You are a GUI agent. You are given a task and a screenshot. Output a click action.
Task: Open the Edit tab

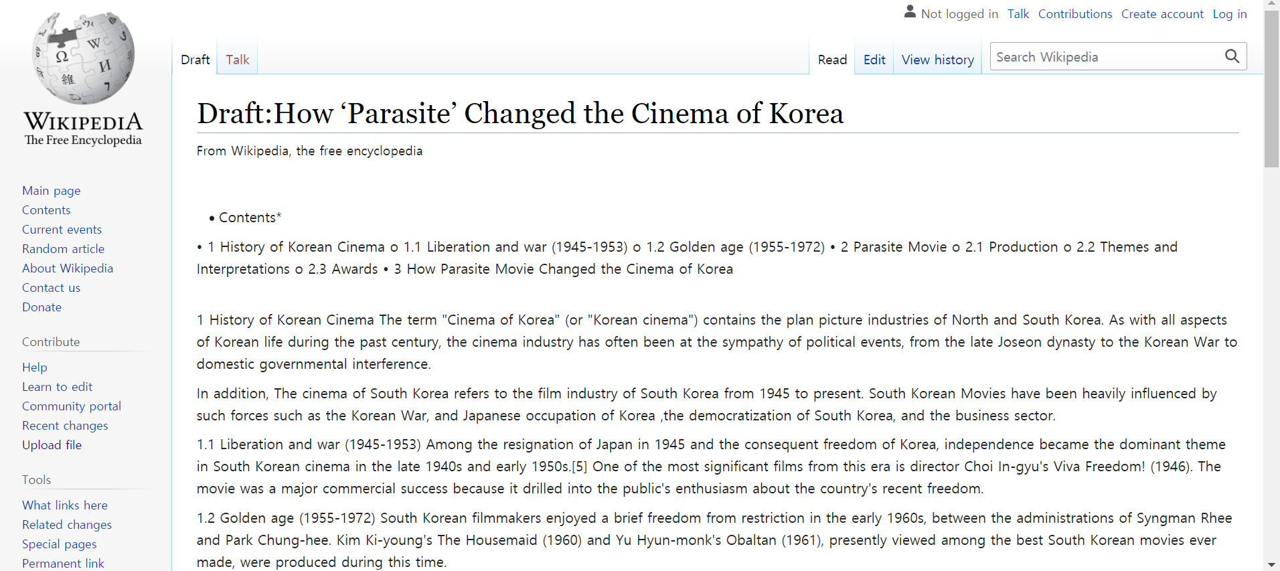pyautogui.click(x=874, y=60)
